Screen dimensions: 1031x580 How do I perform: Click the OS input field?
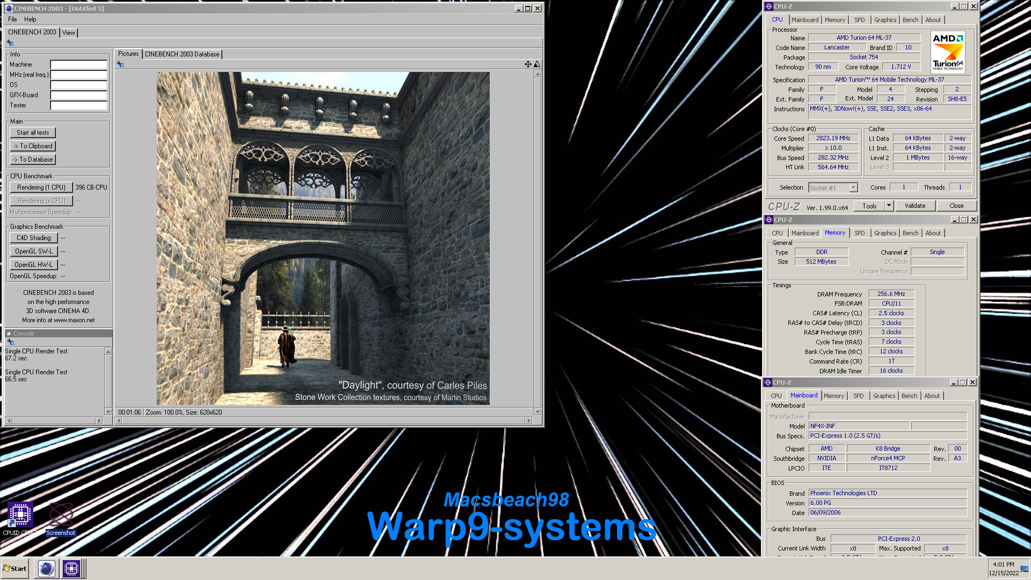(x=79, y=85)
